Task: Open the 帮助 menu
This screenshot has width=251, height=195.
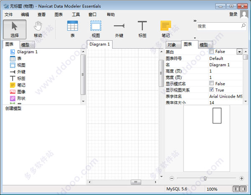Action: (x=111, y=15)
